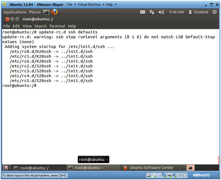
Task: Open the system power gear menu
Action: [215, 12]
